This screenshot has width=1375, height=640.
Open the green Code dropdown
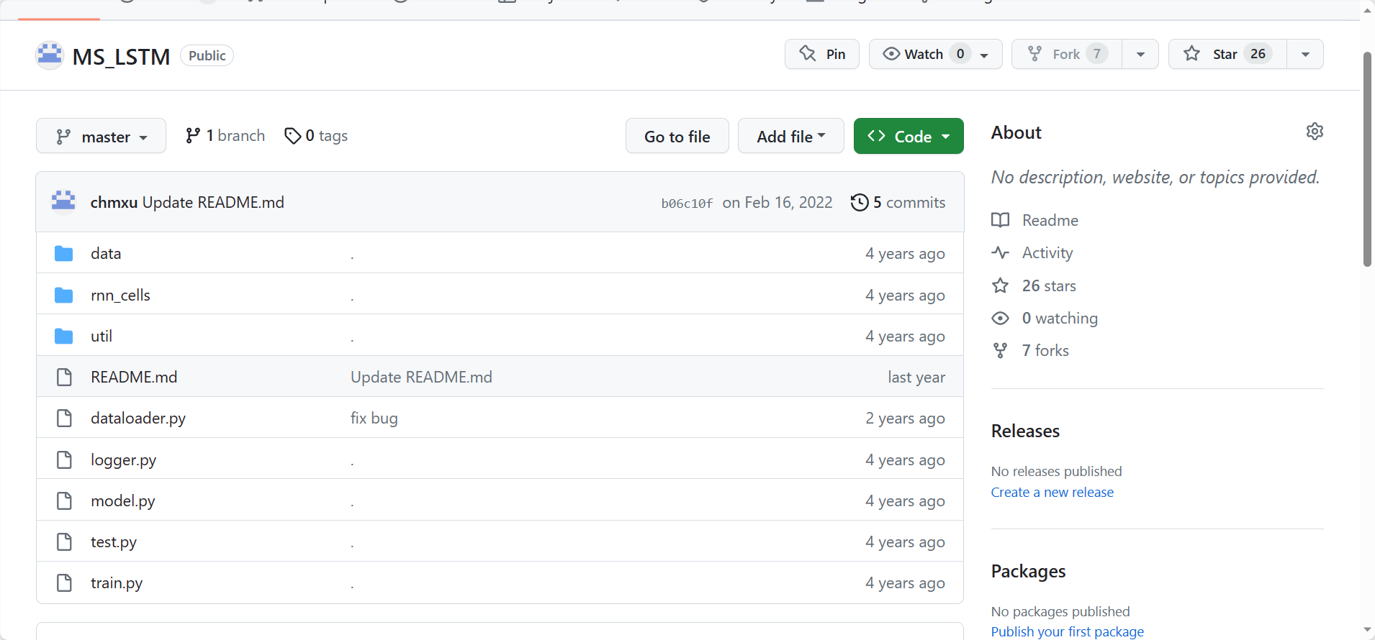click(909, 136)
